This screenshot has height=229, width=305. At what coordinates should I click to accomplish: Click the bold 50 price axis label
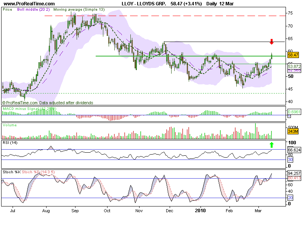(x=291, y=76)
